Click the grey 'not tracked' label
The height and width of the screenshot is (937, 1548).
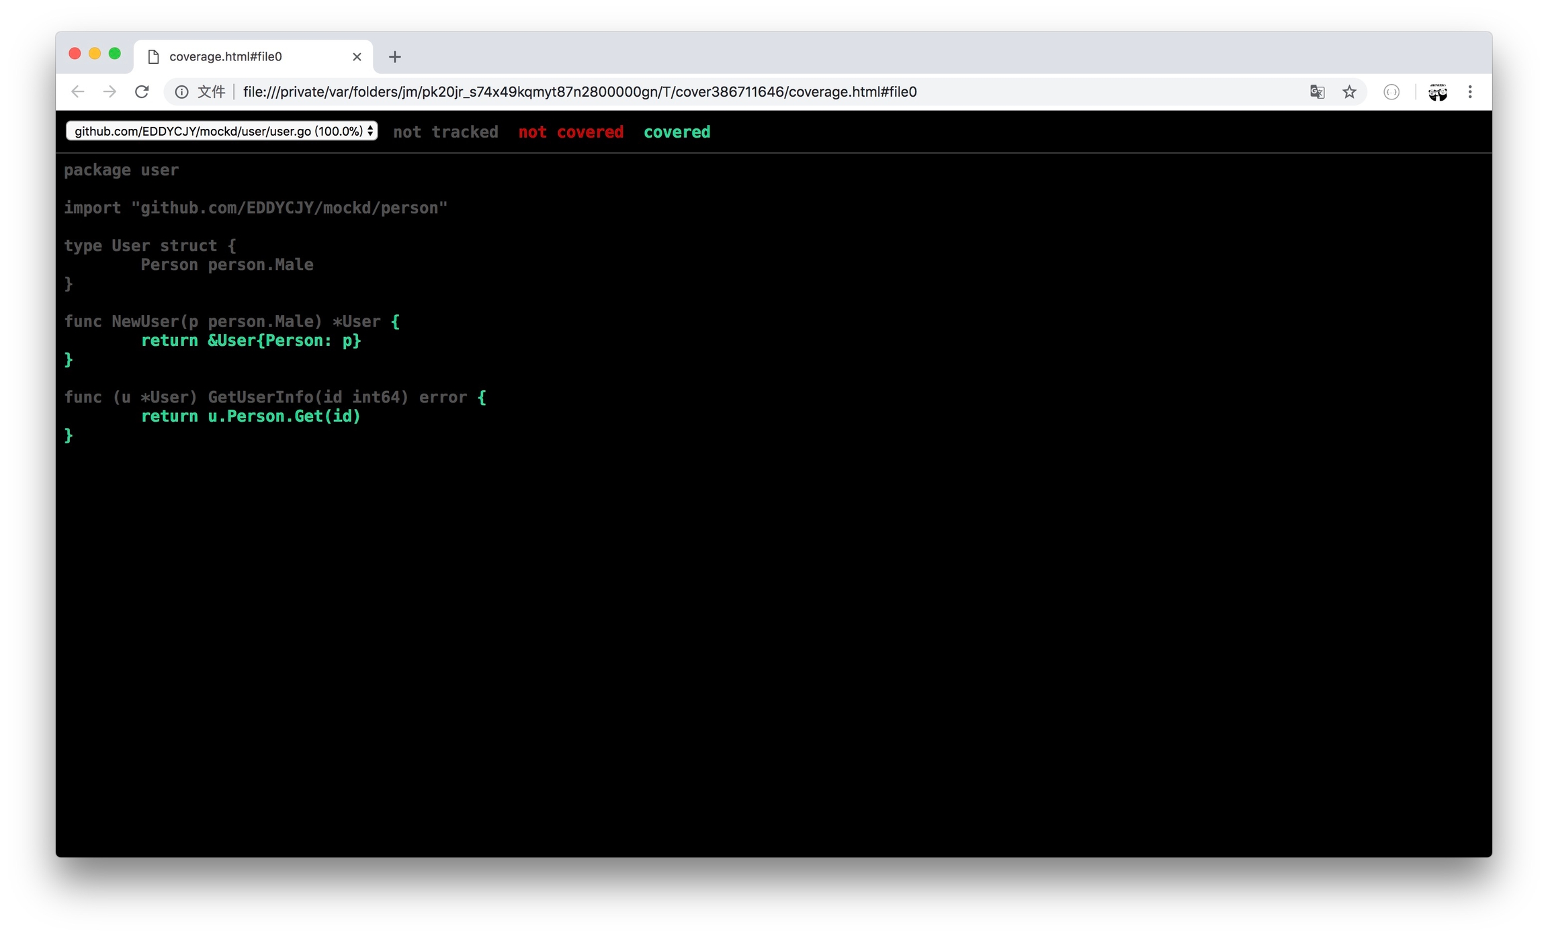(x=445, y=132)
